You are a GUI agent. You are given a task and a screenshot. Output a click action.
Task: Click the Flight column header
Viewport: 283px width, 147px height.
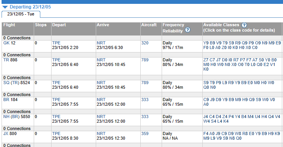pyautogui.click(x=9, y=25)
